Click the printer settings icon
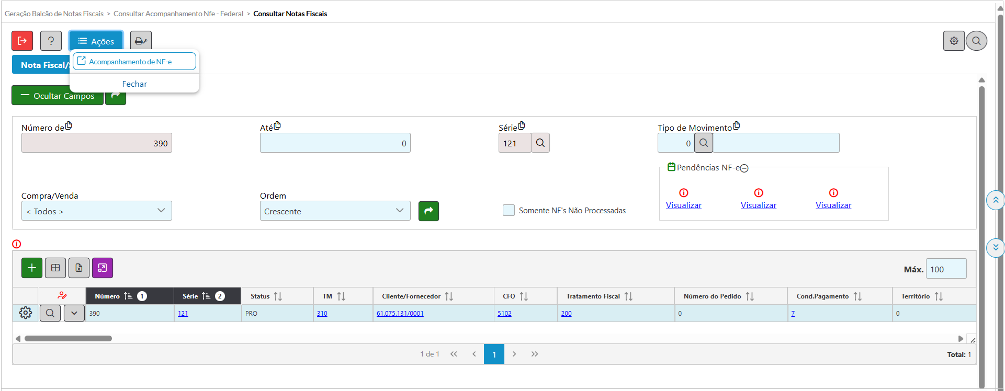Screen dimensions: 1005x391 (141, 41)
